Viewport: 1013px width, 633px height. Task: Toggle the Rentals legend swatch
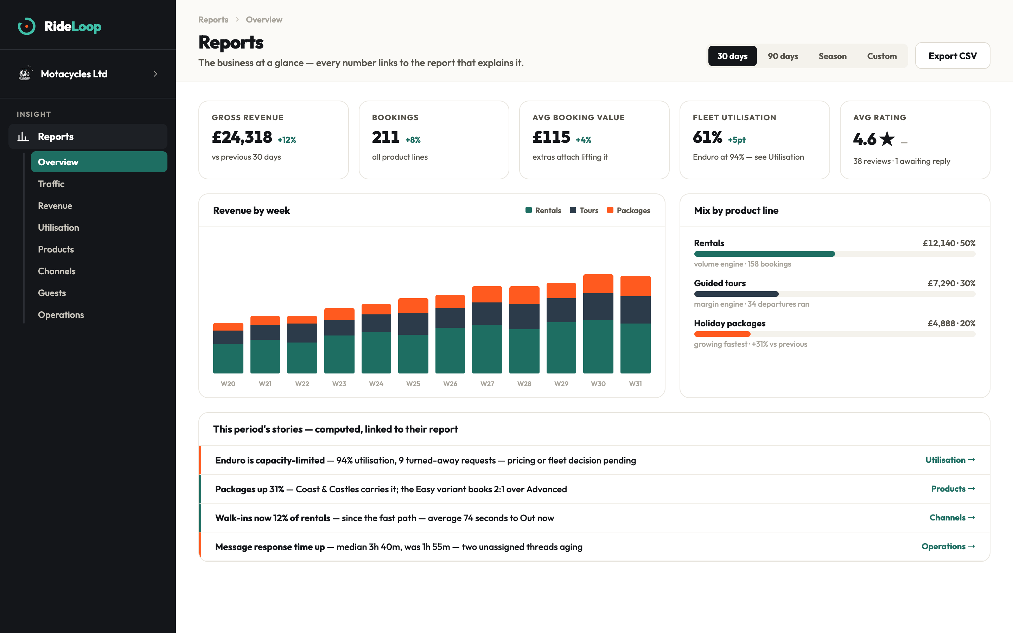click(x=528, y=210)
